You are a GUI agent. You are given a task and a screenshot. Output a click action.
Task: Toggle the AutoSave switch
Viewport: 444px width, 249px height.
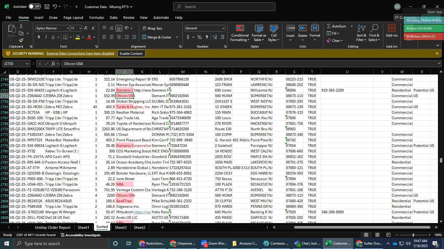point(35,7)
